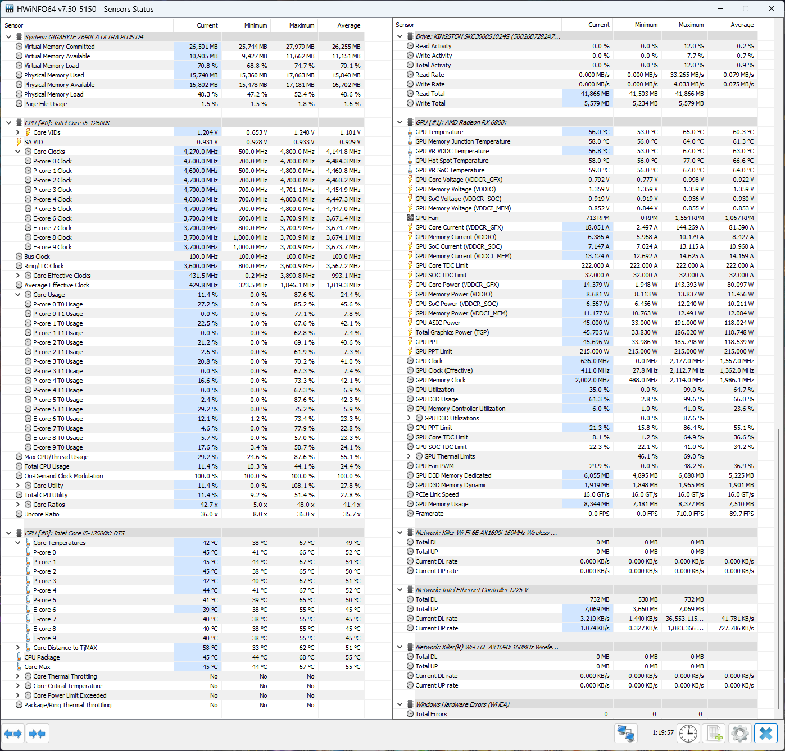The height and width of the screenshot is (751, 785).
Task: Start logging with the log file icon
Action: click(x=714, y=733)
